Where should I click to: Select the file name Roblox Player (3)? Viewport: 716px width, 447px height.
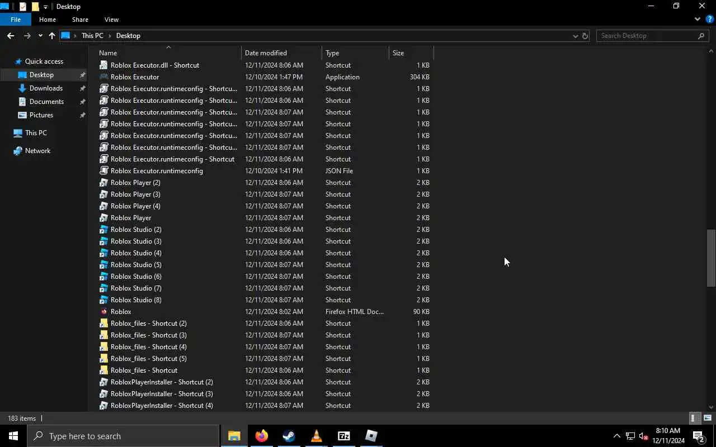pos(135,194)
